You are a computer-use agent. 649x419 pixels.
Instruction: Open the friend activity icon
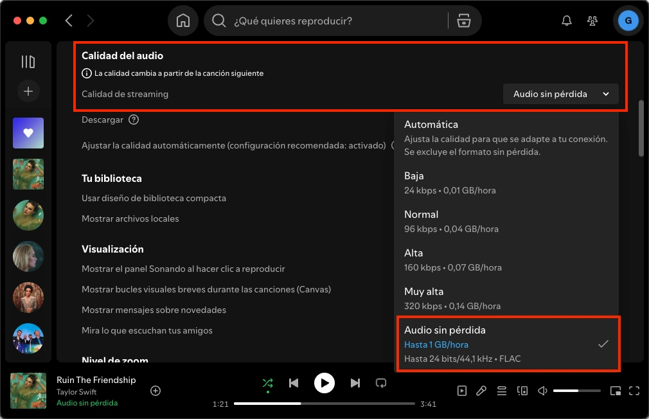pyautogui.click(x=592, y=21)
